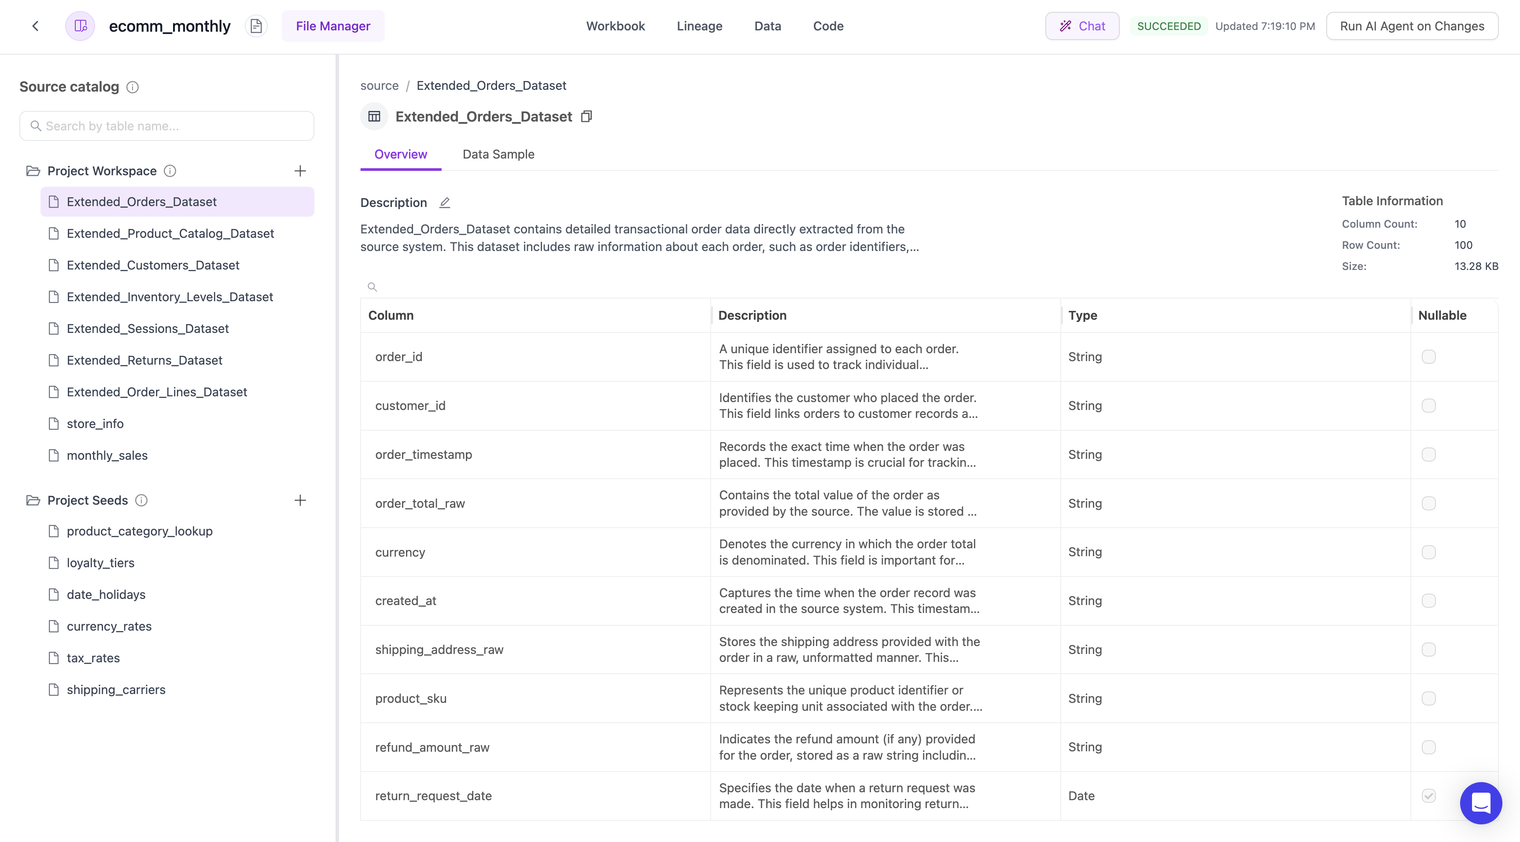The width and height of the screenshot is (1520, 842).
Task: Click the info icon beside Project Seeds
Action: click(x=141, y=500)
